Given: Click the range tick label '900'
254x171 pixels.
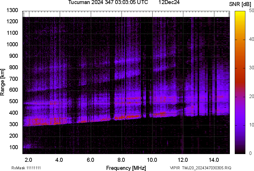Looking at the screenshot, I should click(14, 56).
